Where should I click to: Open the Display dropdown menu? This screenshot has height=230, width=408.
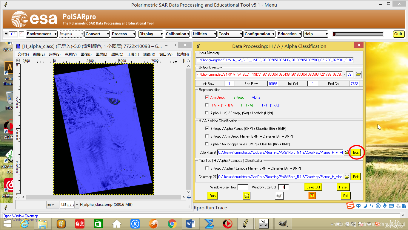click(x=151, y=34)
